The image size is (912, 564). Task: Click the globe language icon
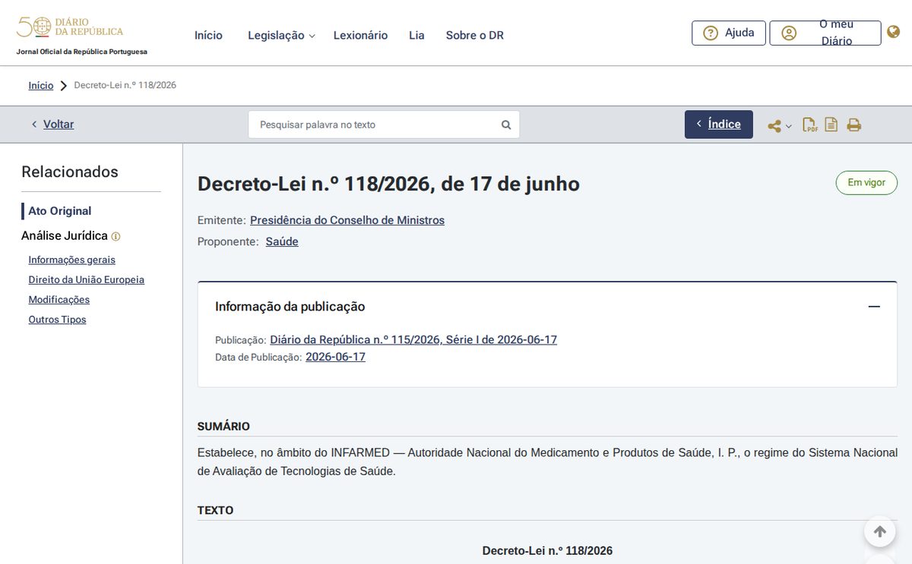pos(894,32)
